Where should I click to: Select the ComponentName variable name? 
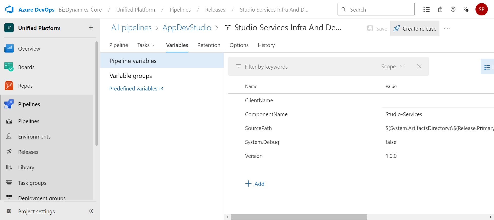pos(266,114)
